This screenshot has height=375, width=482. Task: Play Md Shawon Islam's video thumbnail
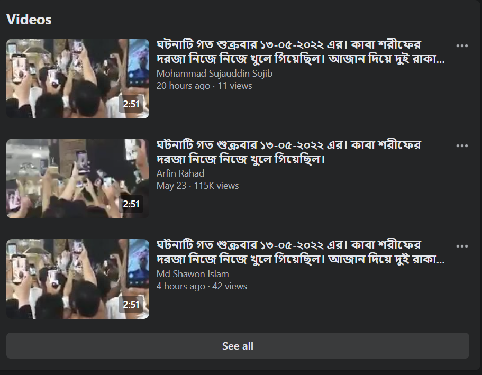pos(77,279)
